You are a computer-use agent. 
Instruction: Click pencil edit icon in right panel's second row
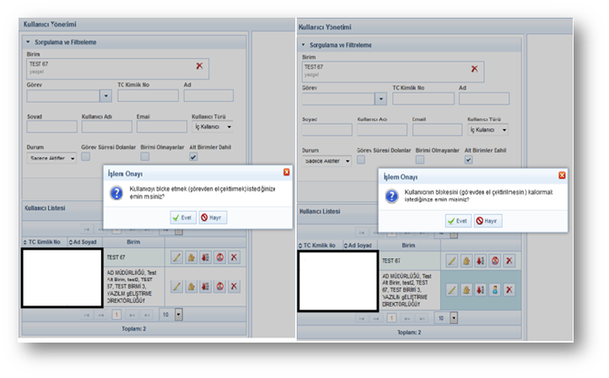pos(451,289)
